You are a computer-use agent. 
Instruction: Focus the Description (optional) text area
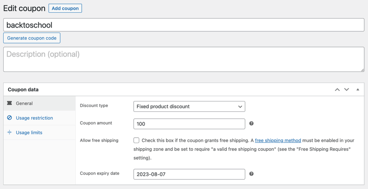click(x=184, y=59)
